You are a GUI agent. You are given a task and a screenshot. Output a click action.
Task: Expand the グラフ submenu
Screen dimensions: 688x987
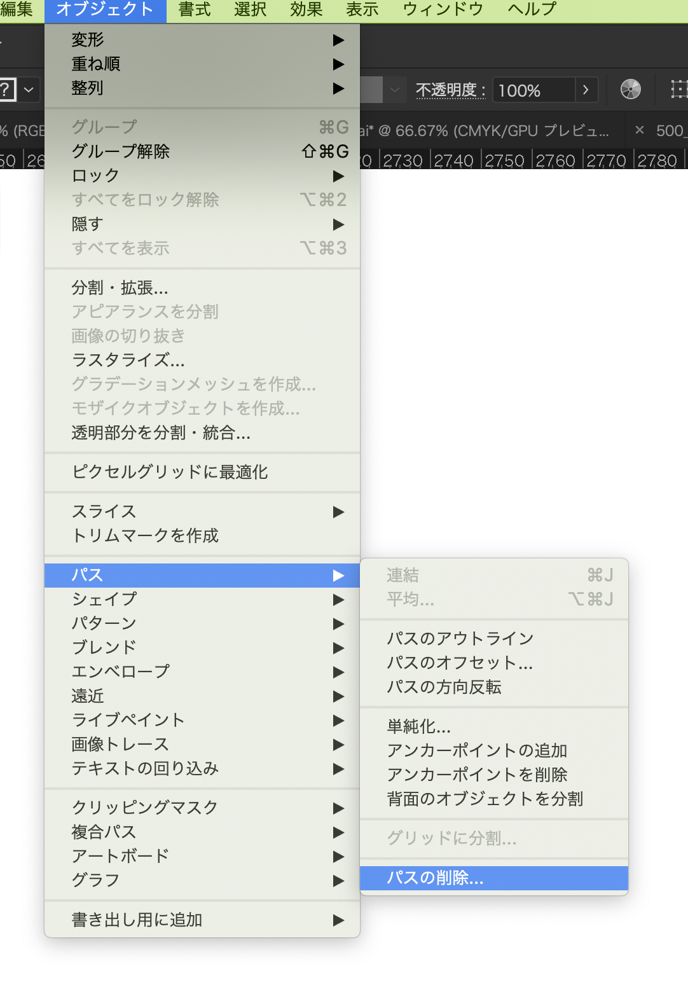coord(202,881)
